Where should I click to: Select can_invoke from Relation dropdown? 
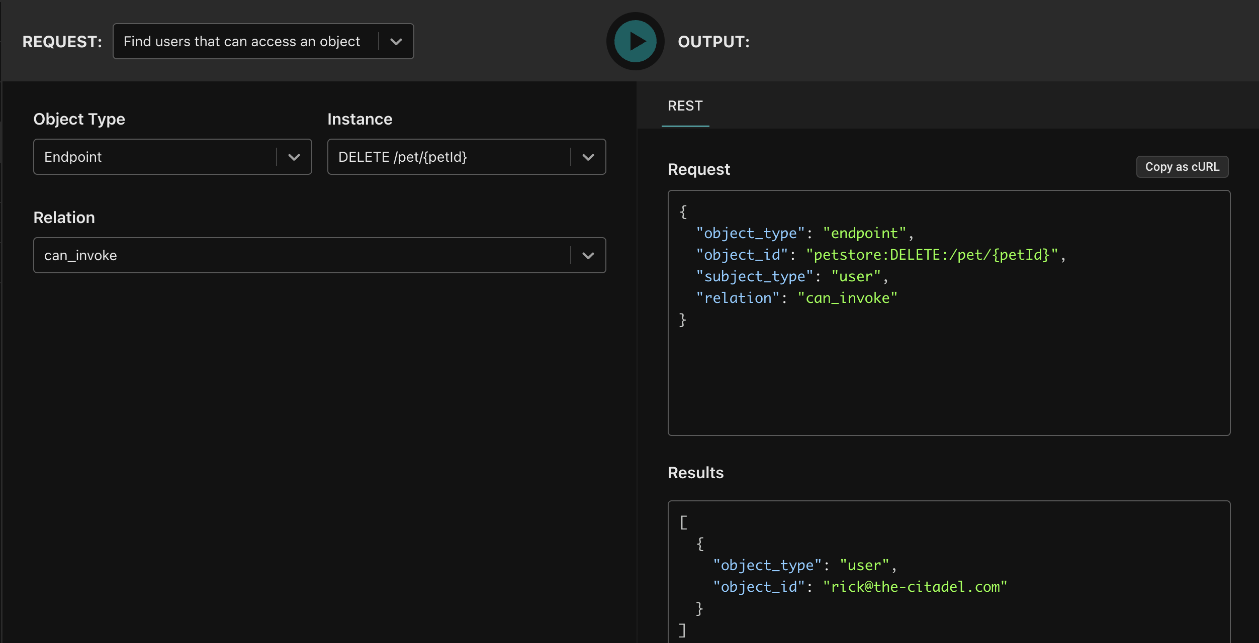[x=319, y=254]
